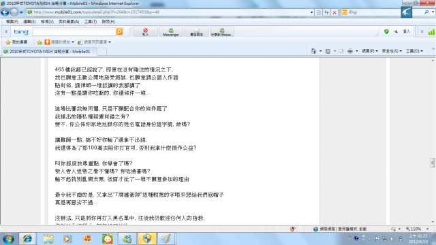This screenshot has width=436, height=245.
Task: Open the recent pages arrow beside Forward
Action: (x=21, y=12)
